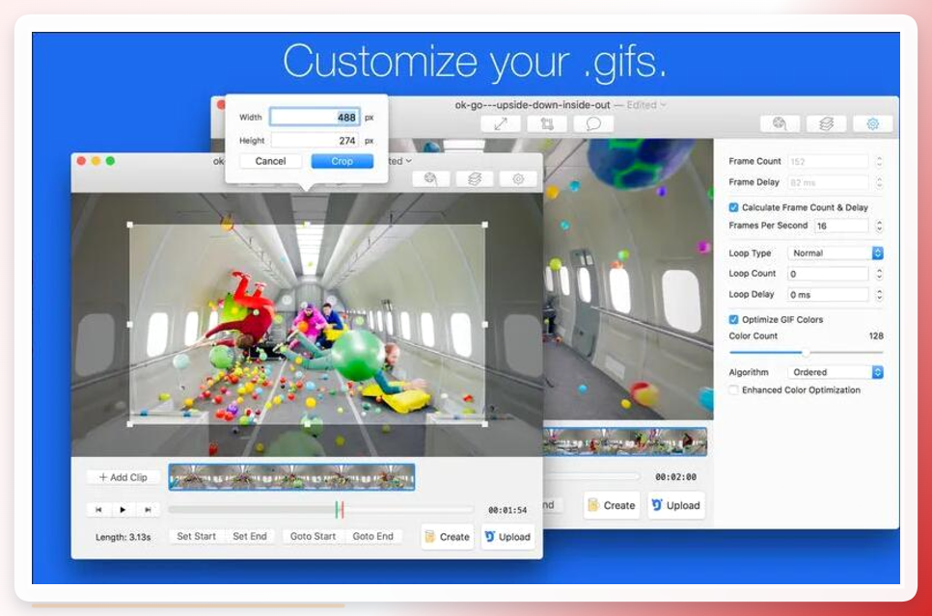Screen dimensions: 932x616
Task: Click the Goto End button
Action: pos(372,536)
